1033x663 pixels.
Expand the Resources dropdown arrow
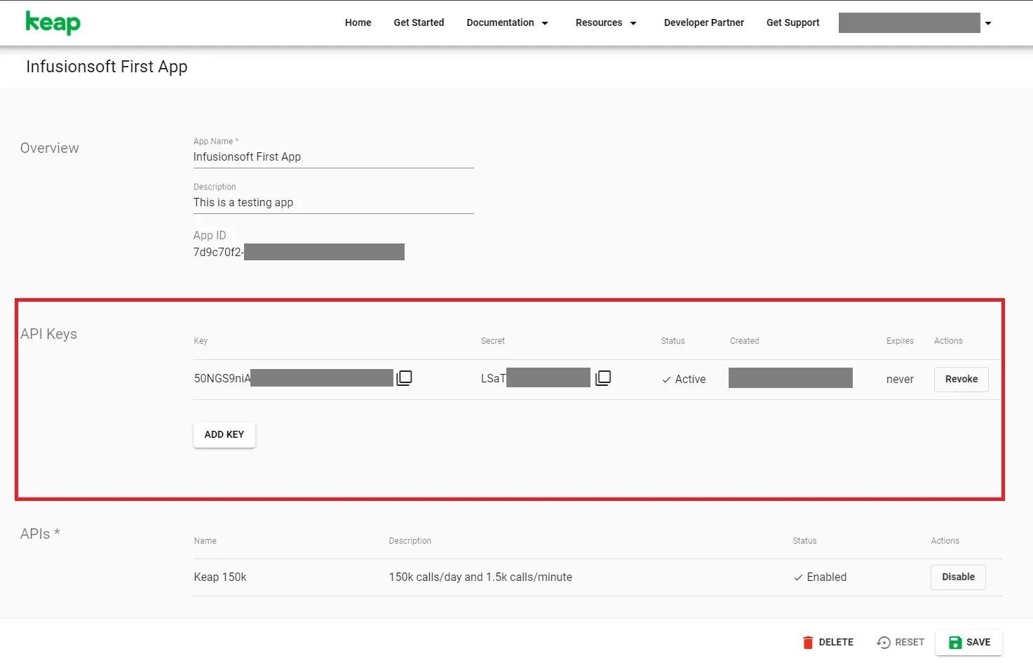click(633, 23)
